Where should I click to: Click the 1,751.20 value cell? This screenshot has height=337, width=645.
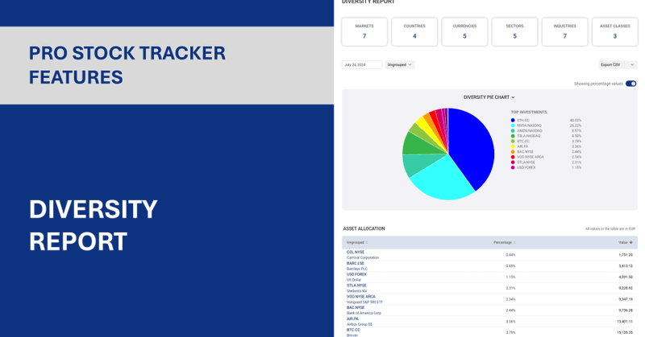tap(626, 255)
